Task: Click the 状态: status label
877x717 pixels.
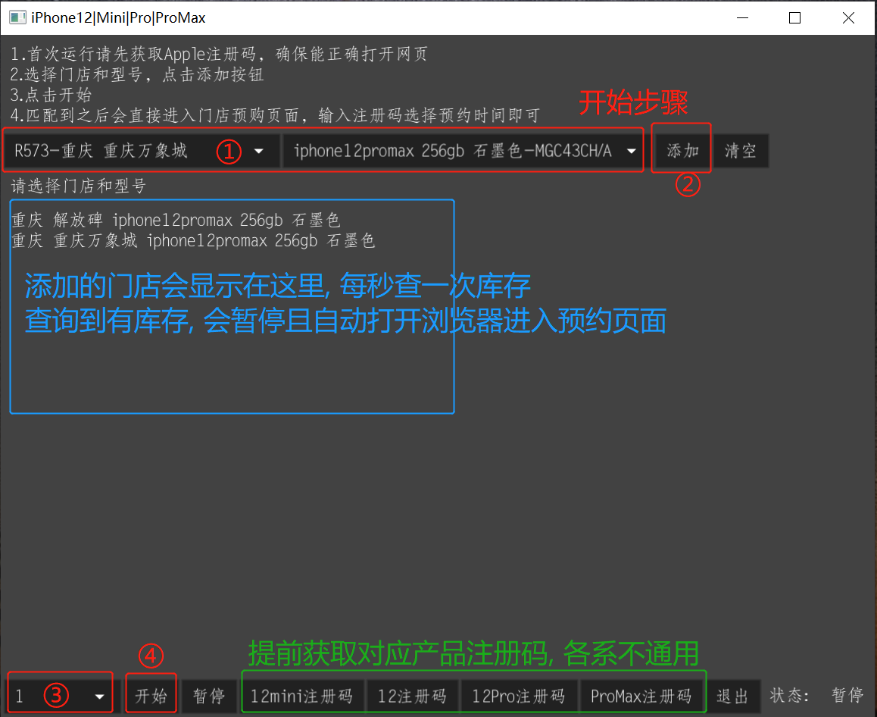Action: [789, 696]
